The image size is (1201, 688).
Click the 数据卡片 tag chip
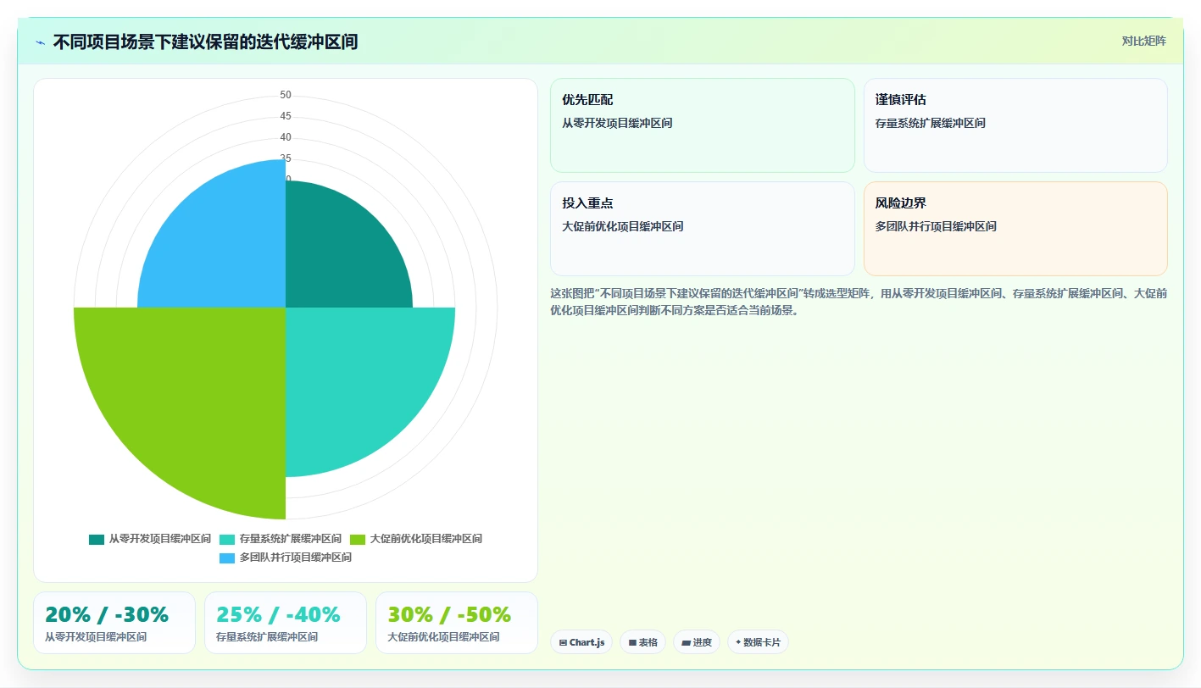point(758,642)
